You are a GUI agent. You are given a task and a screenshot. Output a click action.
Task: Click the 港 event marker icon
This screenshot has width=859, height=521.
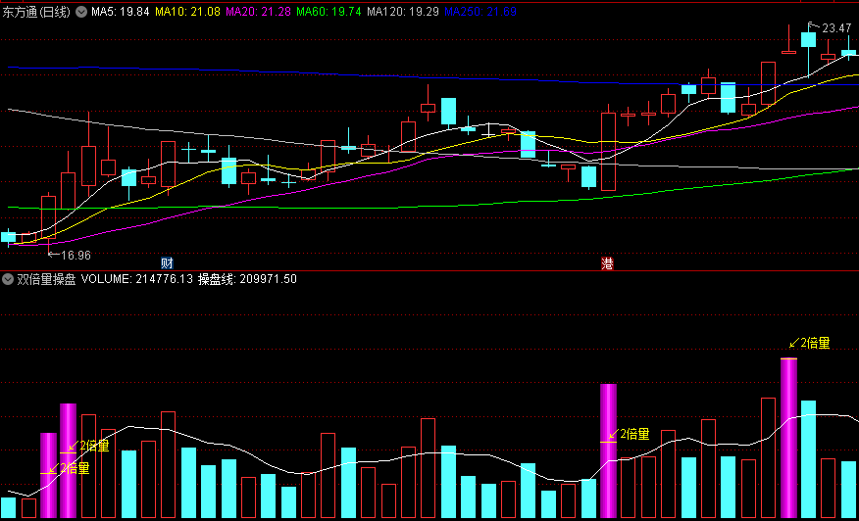click(608, 263)
